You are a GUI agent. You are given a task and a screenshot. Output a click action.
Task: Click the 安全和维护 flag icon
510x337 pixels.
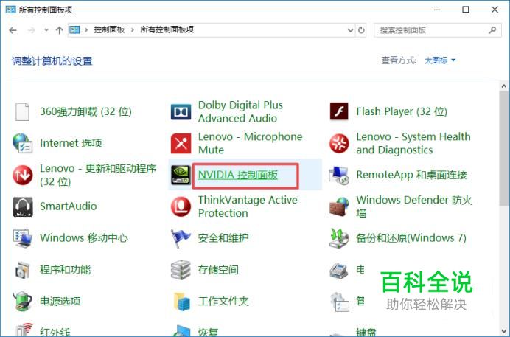(x=181, y=238)
